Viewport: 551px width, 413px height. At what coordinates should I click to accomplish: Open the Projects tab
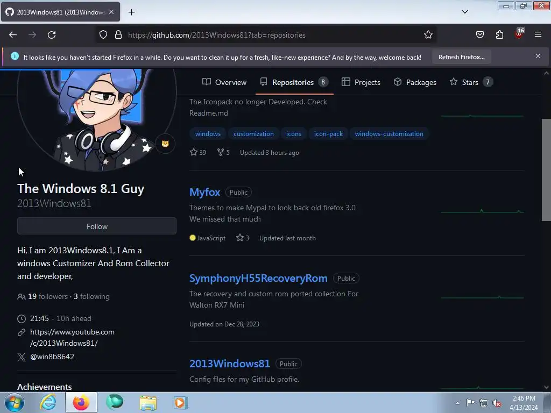pos(361,82)
